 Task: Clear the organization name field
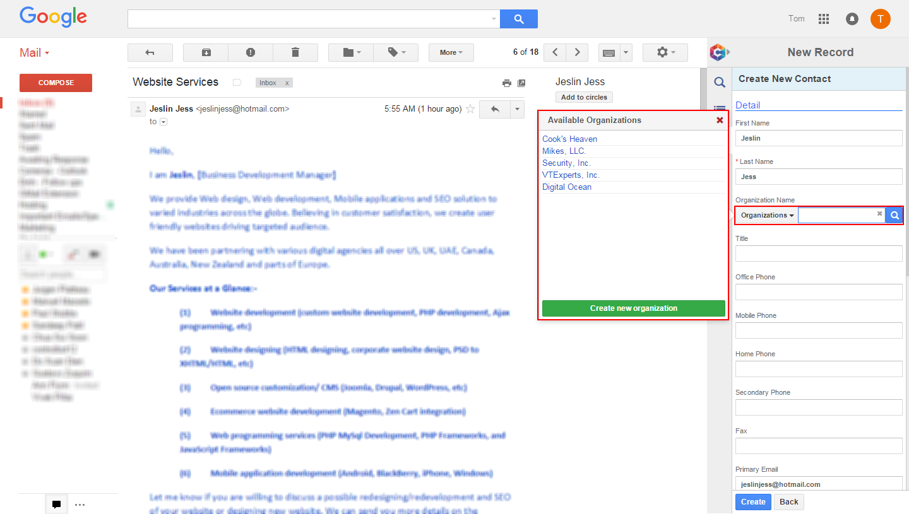point(879,214)
